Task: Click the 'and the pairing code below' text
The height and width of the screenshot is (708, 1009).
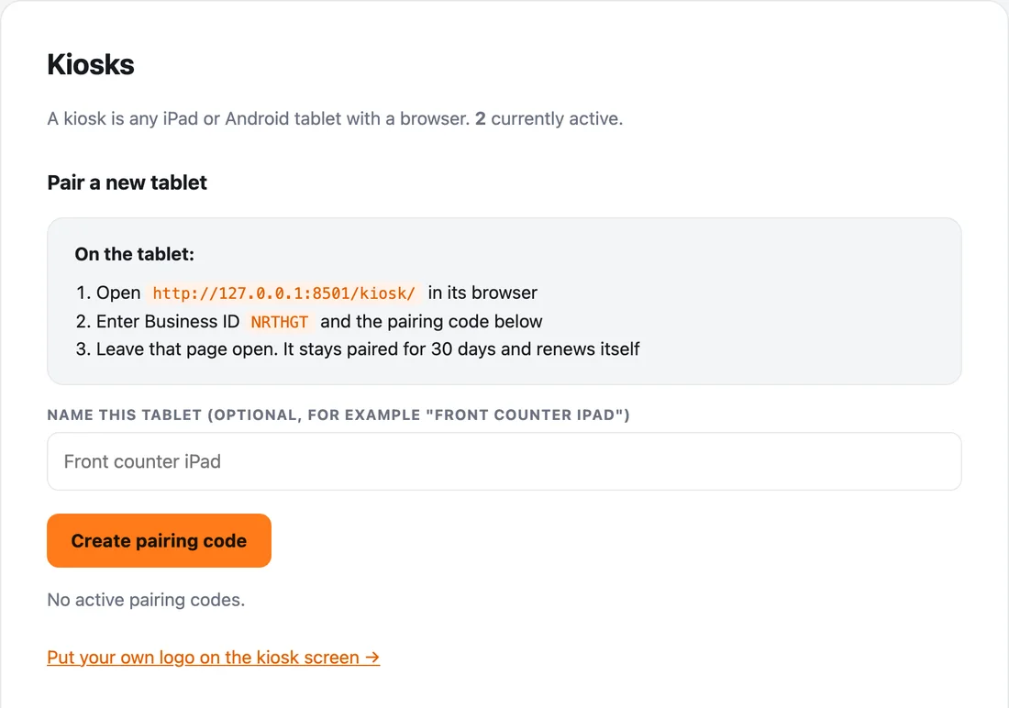Action: coord(431,321)
